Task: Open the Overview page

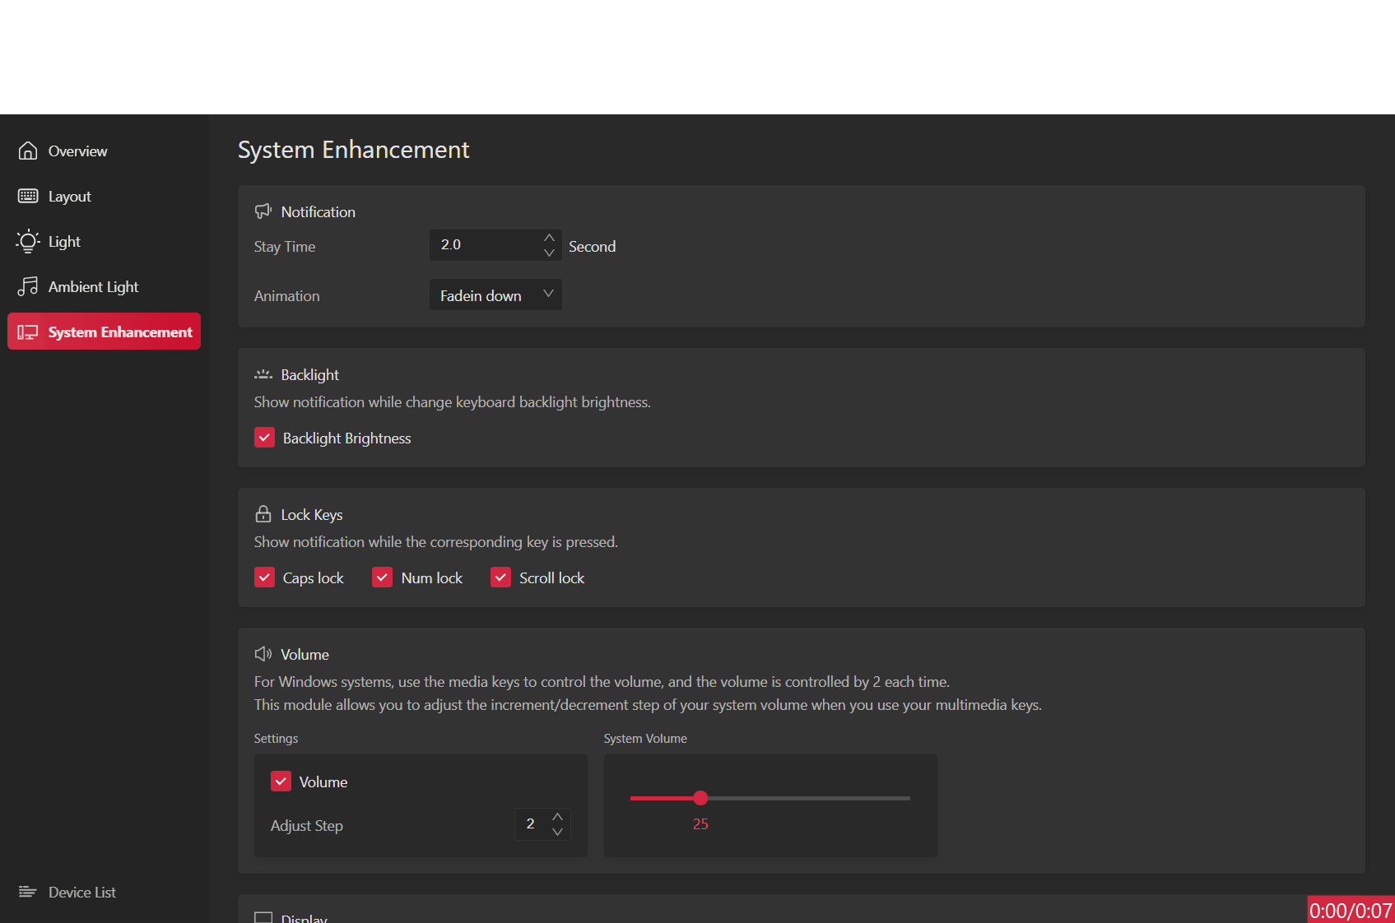Action: point(104,151)
